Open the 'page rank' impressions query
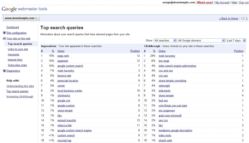This screenshot has width=249, height=143. (63, 56)
